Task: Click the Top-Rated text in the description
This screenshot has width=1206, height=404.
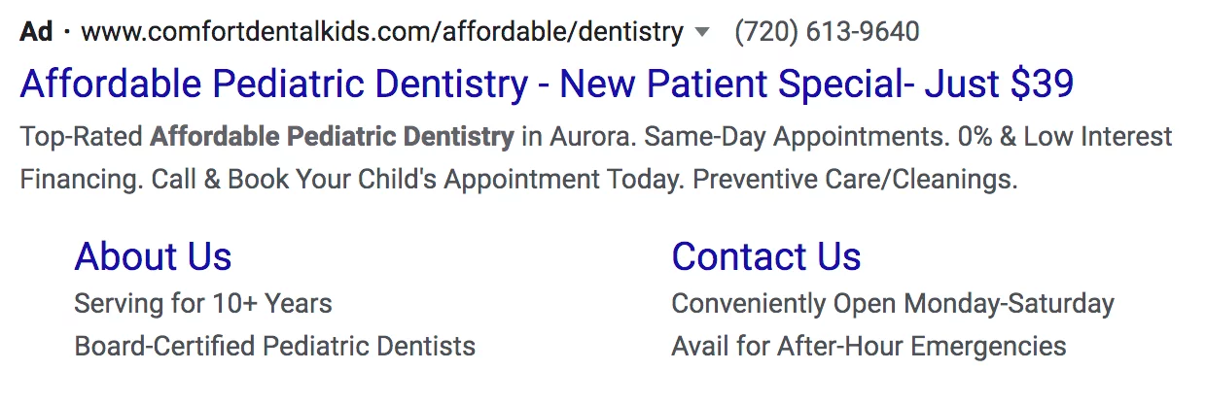Action: pyautogui.click(x=81, y=136)
